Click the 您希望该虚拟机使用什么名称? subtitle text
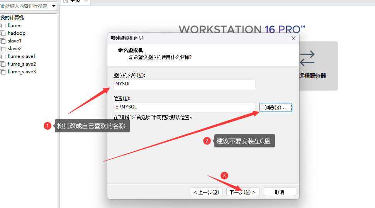Viewport: 375px width, 208px height. [160, 57]
